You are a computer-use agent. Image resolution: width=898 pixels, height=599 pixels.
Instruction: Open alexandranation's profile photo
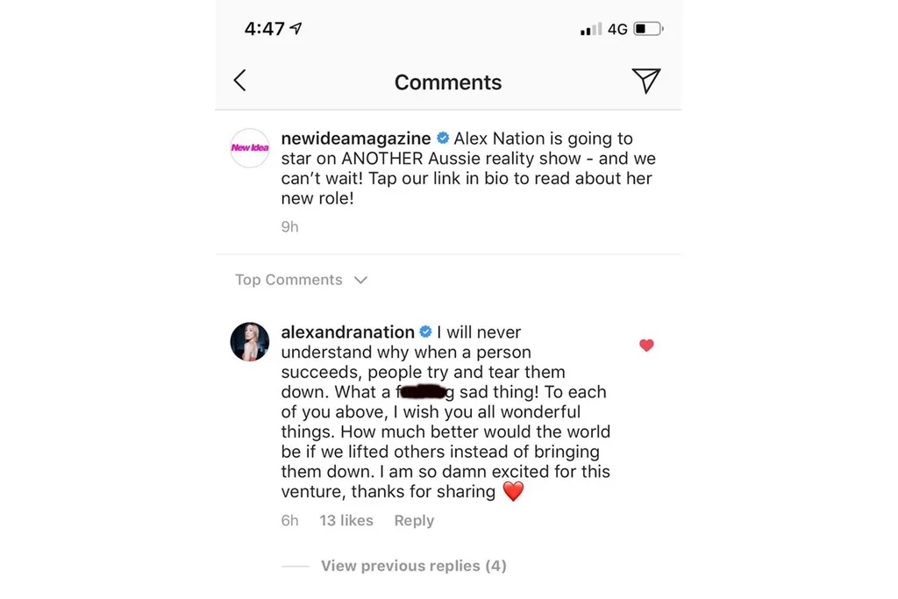pos(250,341)
